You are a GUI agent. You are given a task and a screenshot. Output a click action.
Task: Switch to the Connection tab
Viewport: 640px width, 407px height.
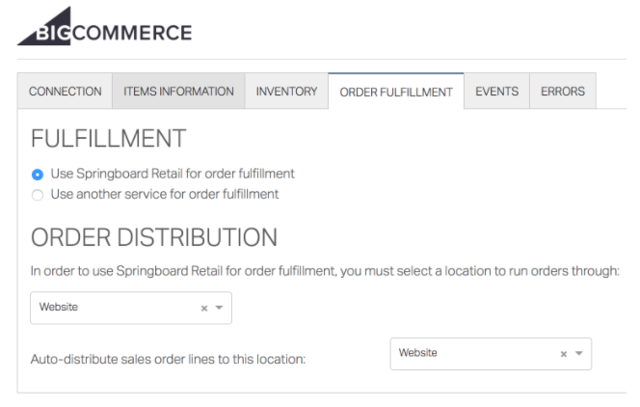(x=65, y=92)
